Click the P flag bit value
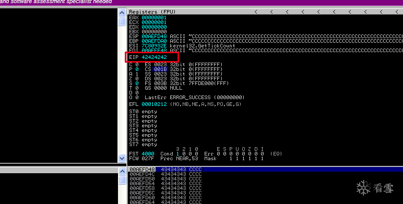 click(x=137, y=69)
